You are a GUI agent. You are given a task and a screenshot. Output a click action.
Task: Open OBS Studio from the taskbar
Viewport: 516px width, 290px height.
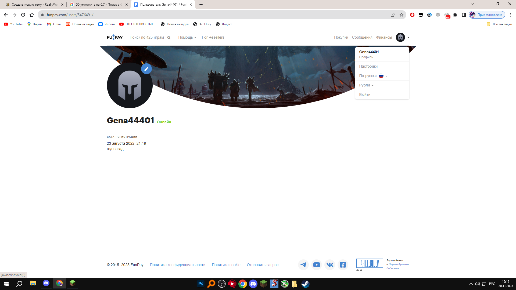(222, 284)
